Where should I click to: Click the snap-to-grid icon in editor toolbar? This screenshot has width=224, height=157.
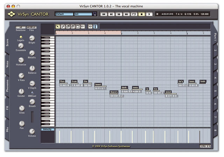pos(90,27)
